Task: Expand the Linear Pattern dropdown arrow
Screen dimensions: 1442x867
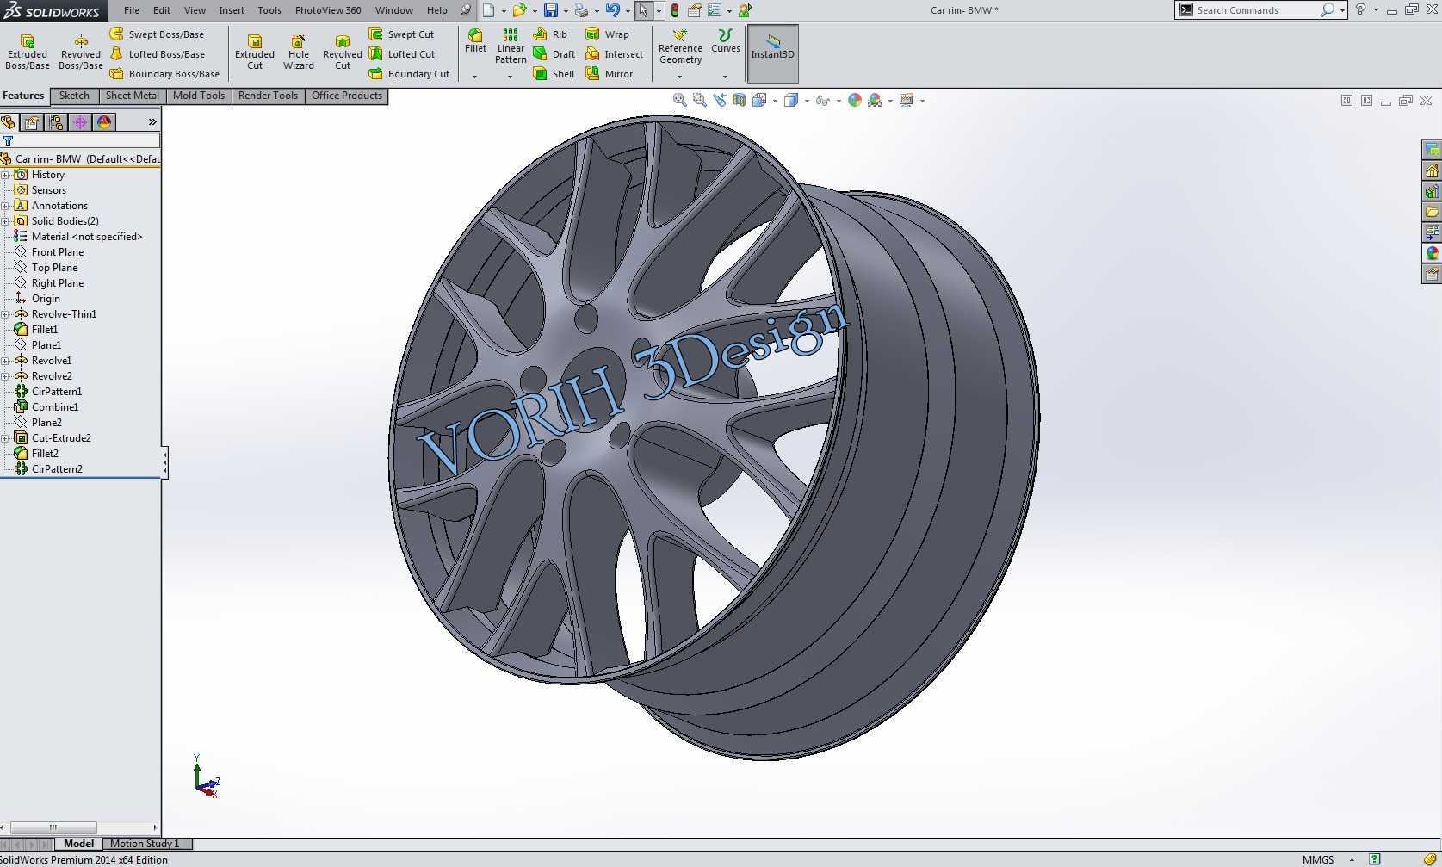Action: click(x=510, y=77)
